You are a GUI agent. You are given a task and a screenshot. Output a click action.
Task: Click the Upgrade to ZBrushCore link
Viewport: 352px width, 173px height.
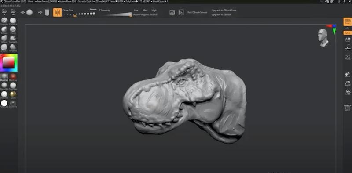point(224,10)
